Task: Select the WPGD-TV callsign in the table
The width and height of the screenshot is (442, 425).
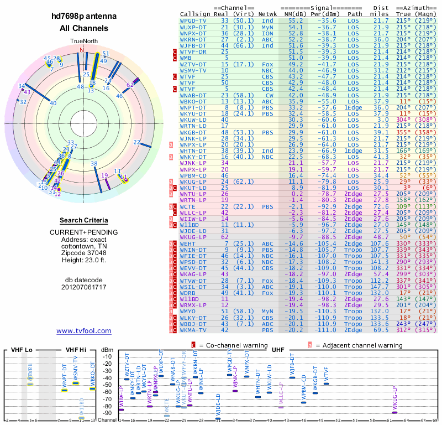Action: click(193, 21)
